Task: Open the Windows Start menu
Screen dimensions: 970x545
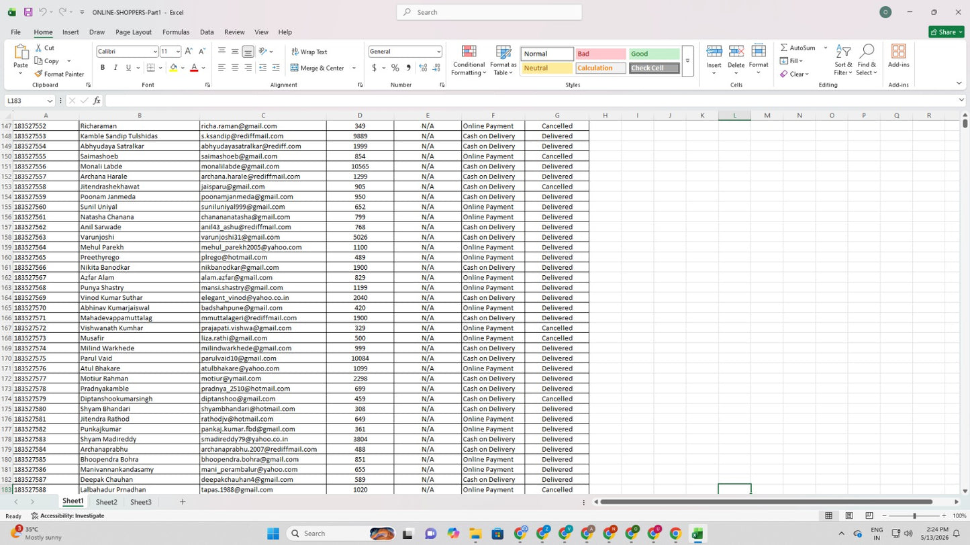Action: [x=273, y=534]
